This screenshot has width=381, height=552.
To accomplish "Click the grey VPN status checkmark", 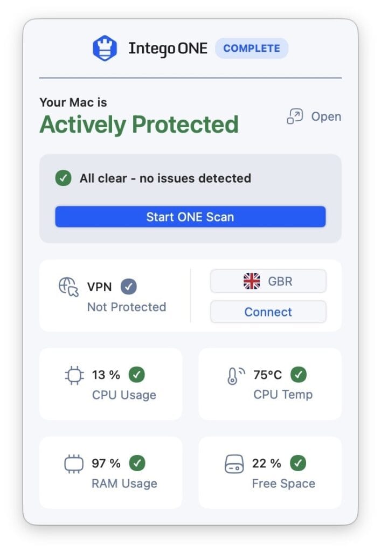I will coord(128,286).
